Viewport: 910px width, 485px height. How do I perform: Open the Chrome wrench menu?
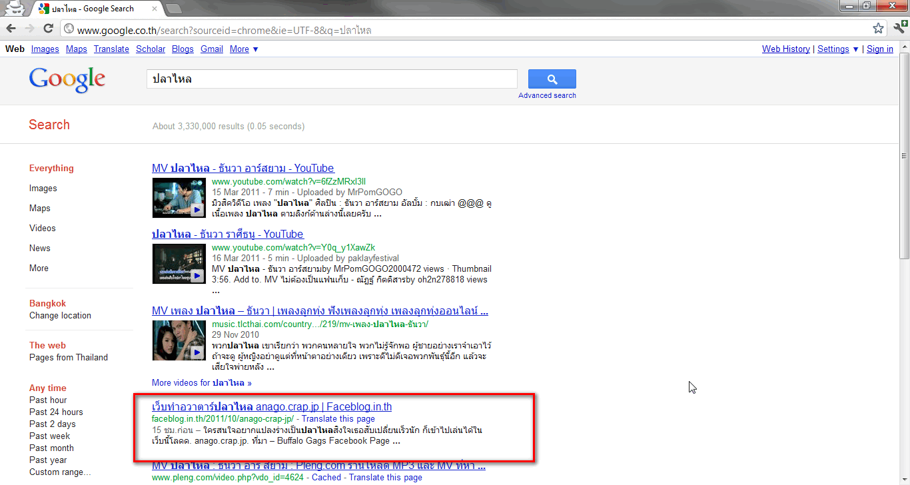click(x=899, y=28)
